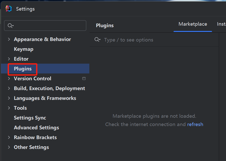The image size is (226, 161).
Task: Expand the Appearance & Behavior section
Action: (9, 39)
